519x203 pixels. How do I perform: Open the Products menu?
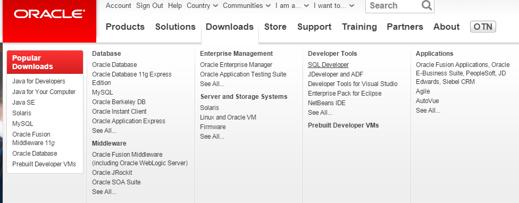(x=125, y=27)
